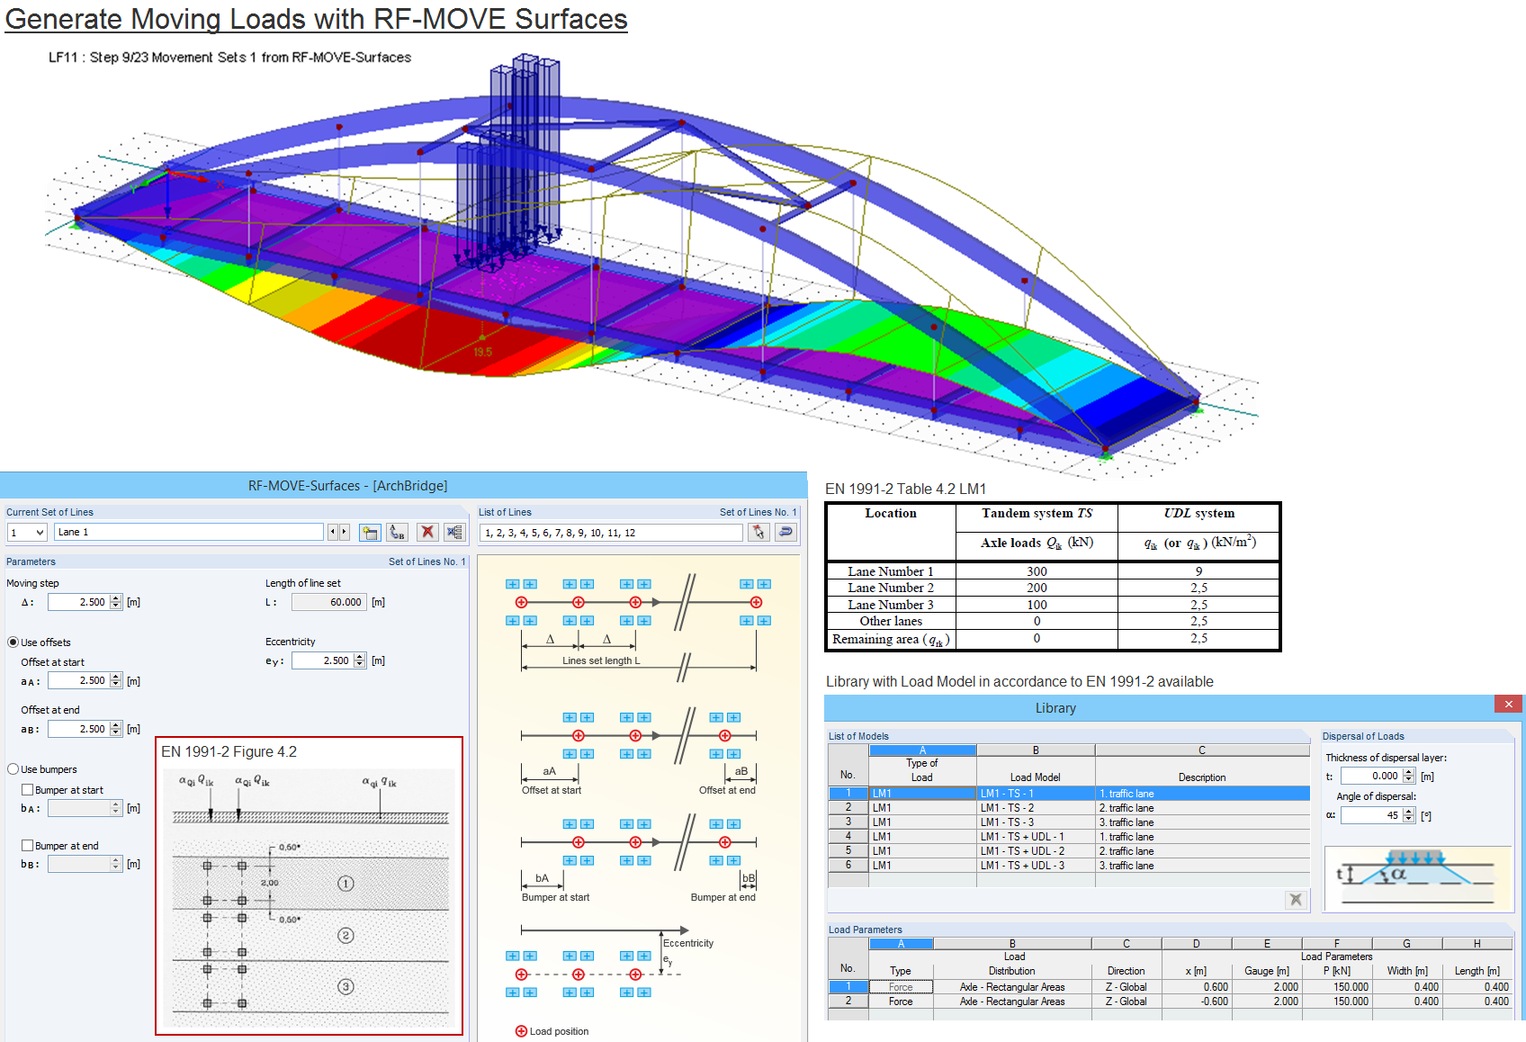Click Force cell in Load Parameters row 2
This screenshot has width=1526, height=1042.
click(901, 1002)
